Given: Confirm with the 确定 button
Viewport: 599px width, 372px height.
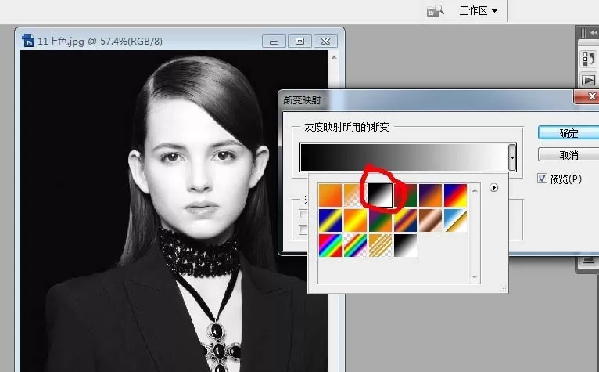Looking at the screenshot, I should pos(569,133).
